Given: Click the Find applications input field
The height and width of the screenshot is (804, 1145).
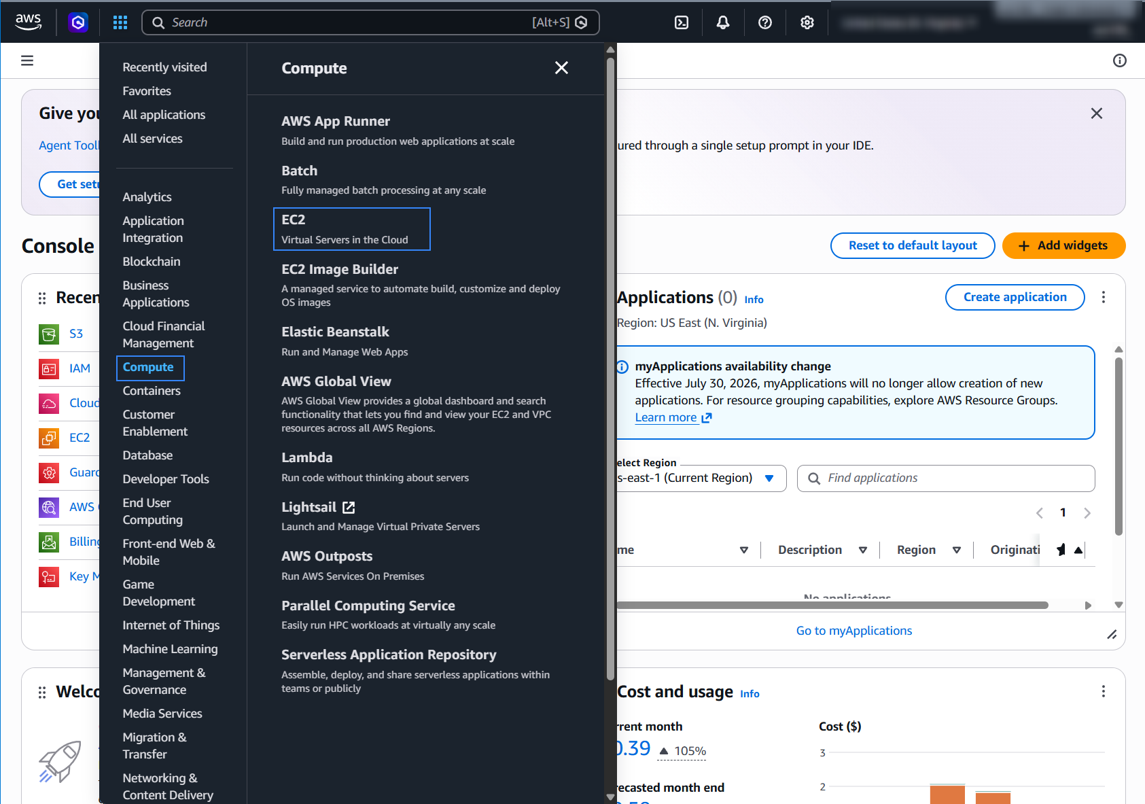Looking at the screenshot, I should click(x=946, y=478).
